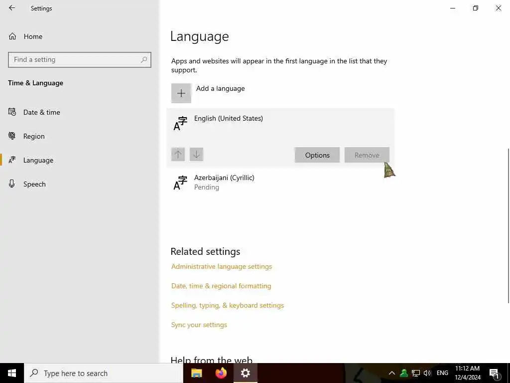Viewport: 510px width, 383px height.
Task: Move English language down with the arrow
Action: click(x=196, y=155)
